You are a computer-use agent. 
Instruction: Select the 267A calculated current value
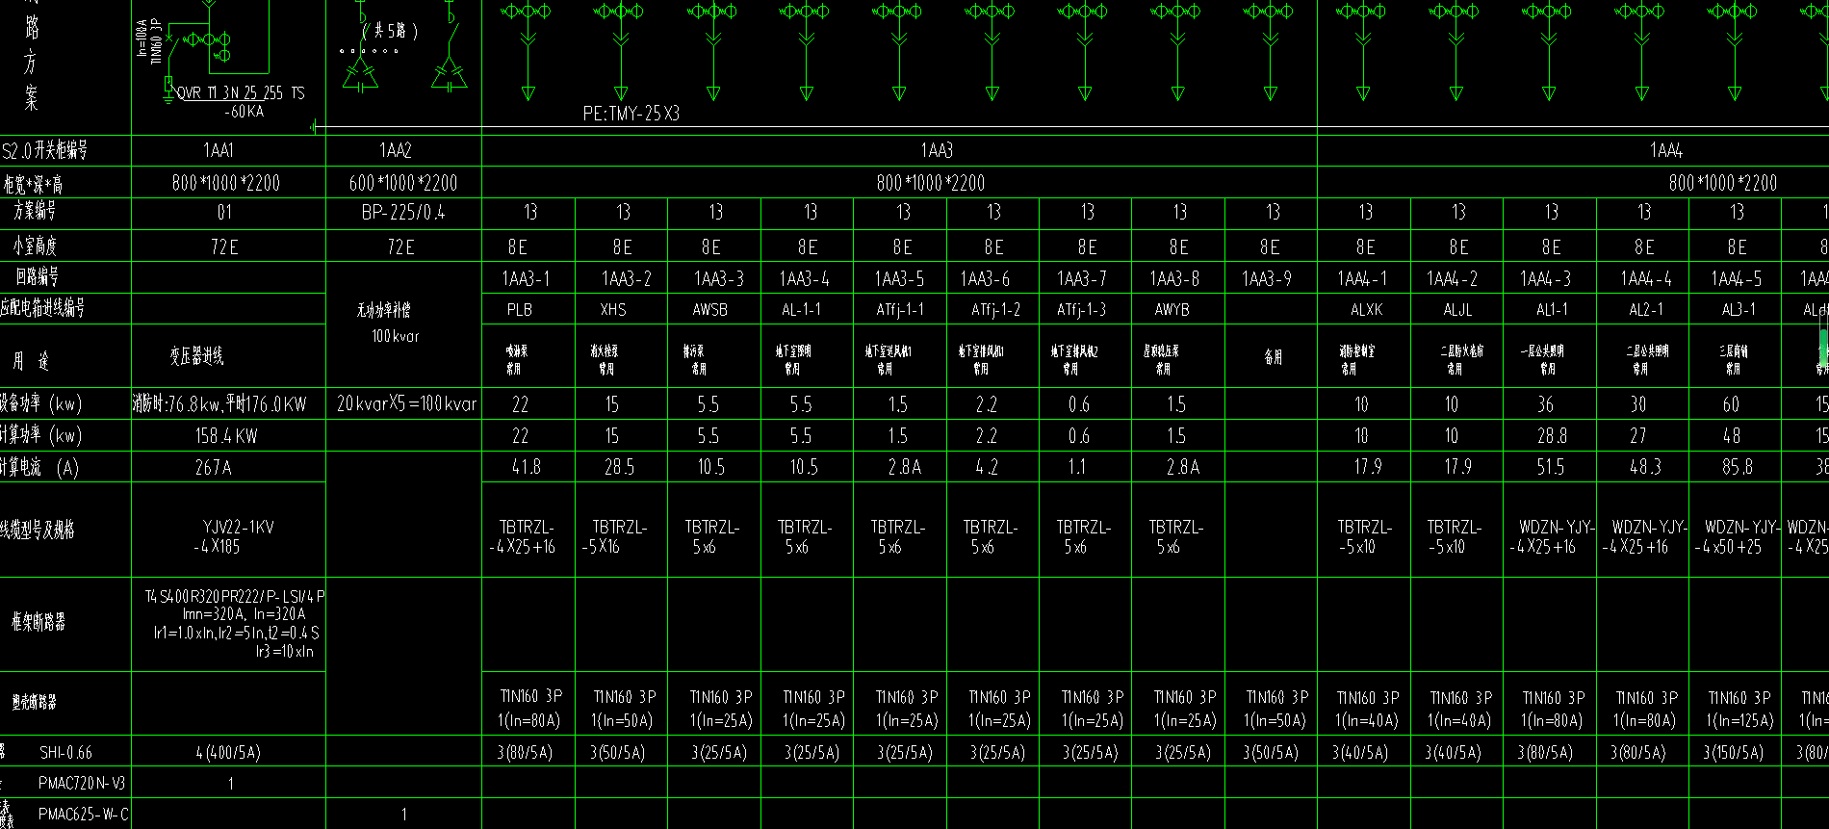pyautogui.click(x=213, y=468)
